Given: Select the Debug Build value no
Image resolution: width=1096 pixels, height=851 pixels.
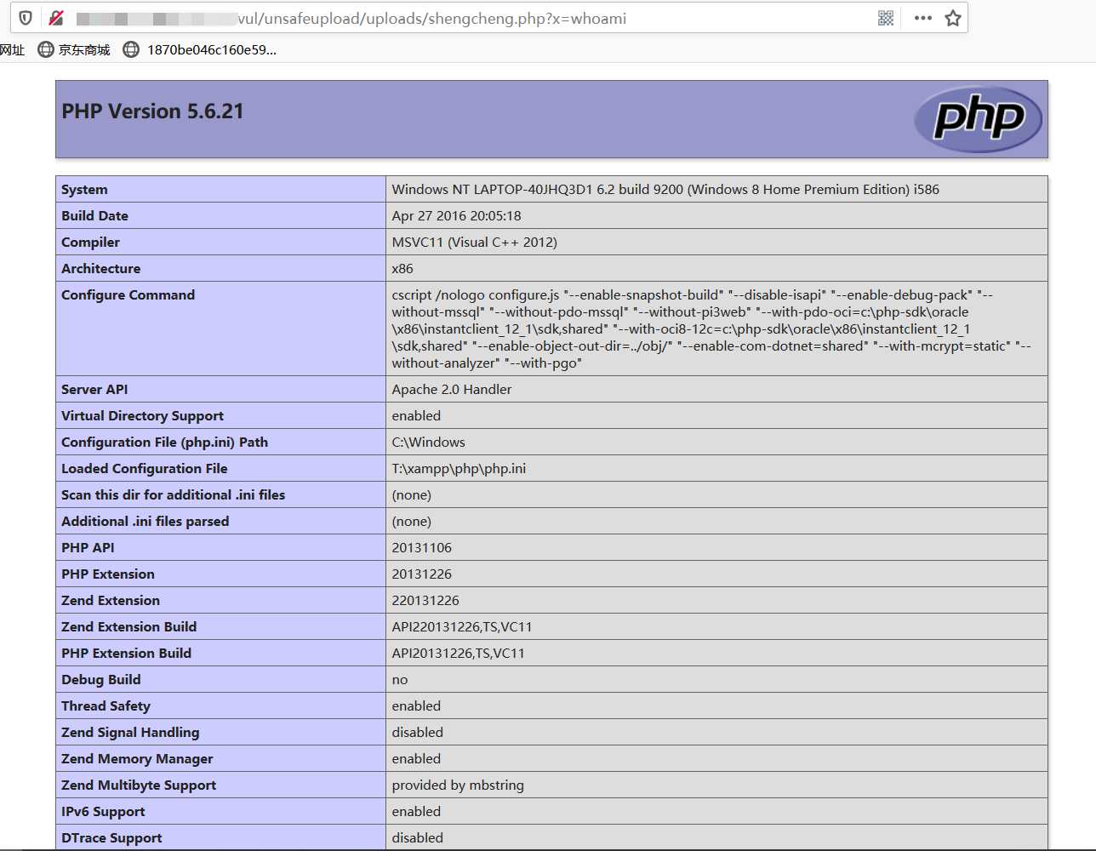Looking at the screenshot, I should 400,679.
